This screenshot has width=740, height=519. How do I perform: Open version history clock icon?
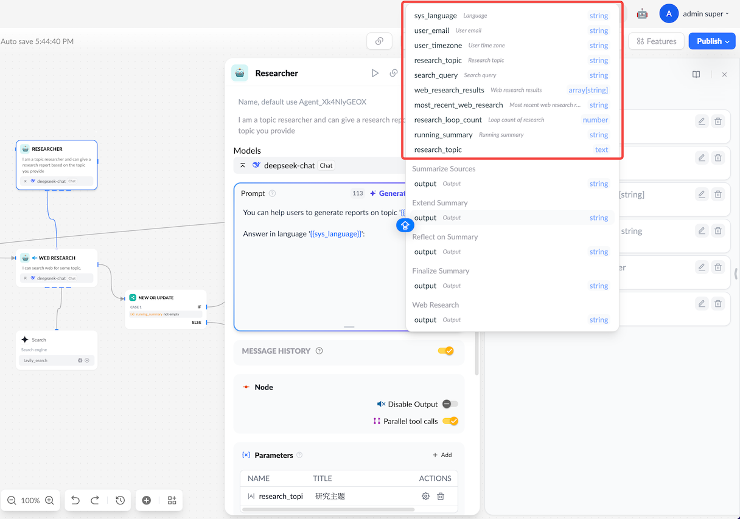pyautogui.click(x=120, y=500)
